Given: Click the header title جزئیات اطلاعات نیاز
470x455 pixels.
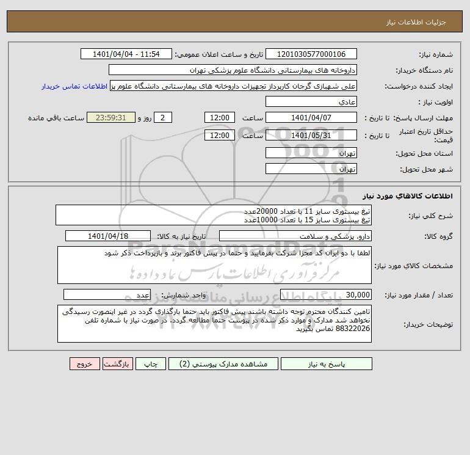Looking at the screenshot, I should point(416,22).
